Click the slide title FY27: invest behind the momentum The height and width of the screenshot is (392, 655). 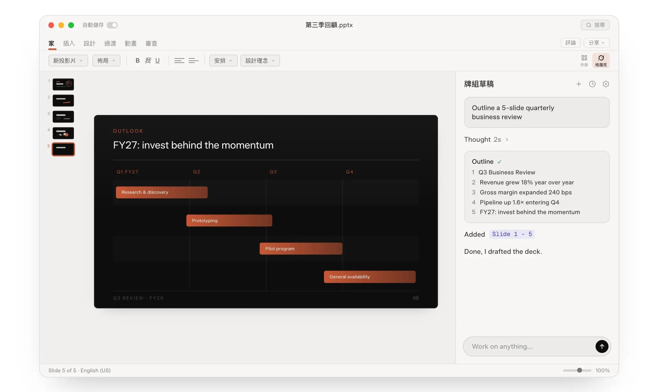click(x=193, y=145)
